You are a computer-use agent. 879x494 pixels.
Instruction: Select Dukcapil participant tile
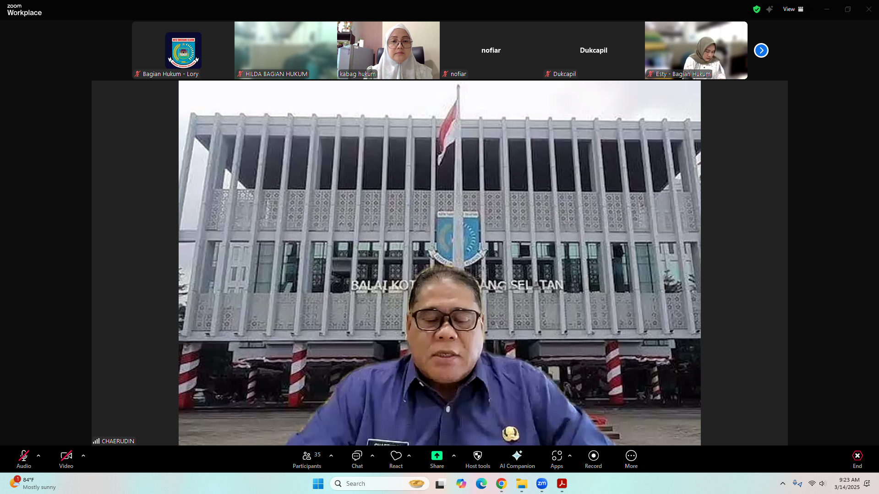coord(594,50)
